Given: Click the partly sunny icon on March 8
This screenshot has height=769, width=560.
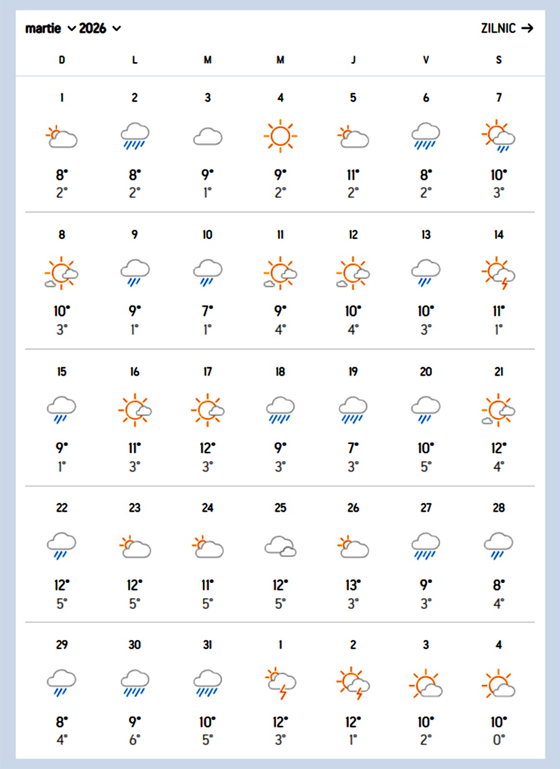Looking at the screenshot, I should pyautogui.click(x=62, y=273).
